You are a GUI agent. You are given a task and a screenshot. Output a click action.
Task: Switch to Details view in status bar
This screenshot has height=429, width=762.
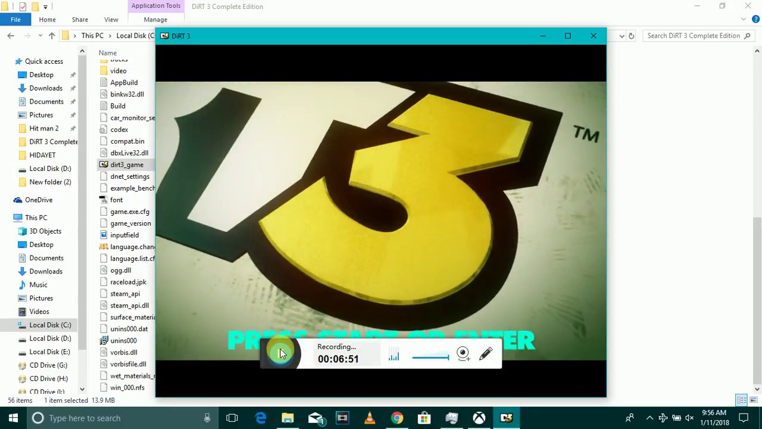point(742,400)
